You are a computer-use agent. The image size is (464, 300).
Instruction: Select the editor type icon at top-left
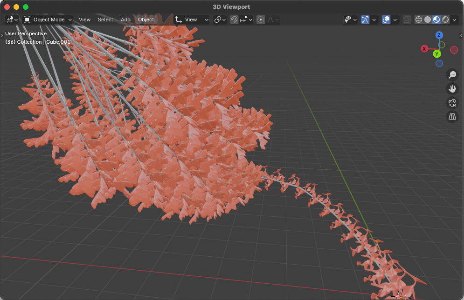9,20
